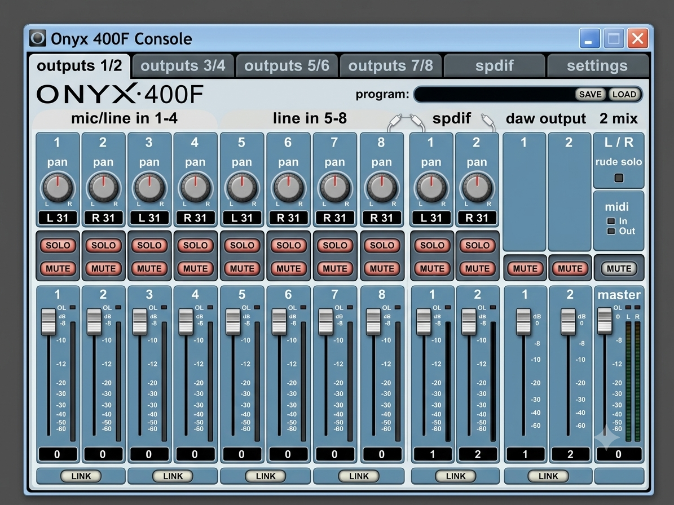This screenshot has width=674, height=505.
Task: Go to the spdif tab
Action: [x=494, y=66]
